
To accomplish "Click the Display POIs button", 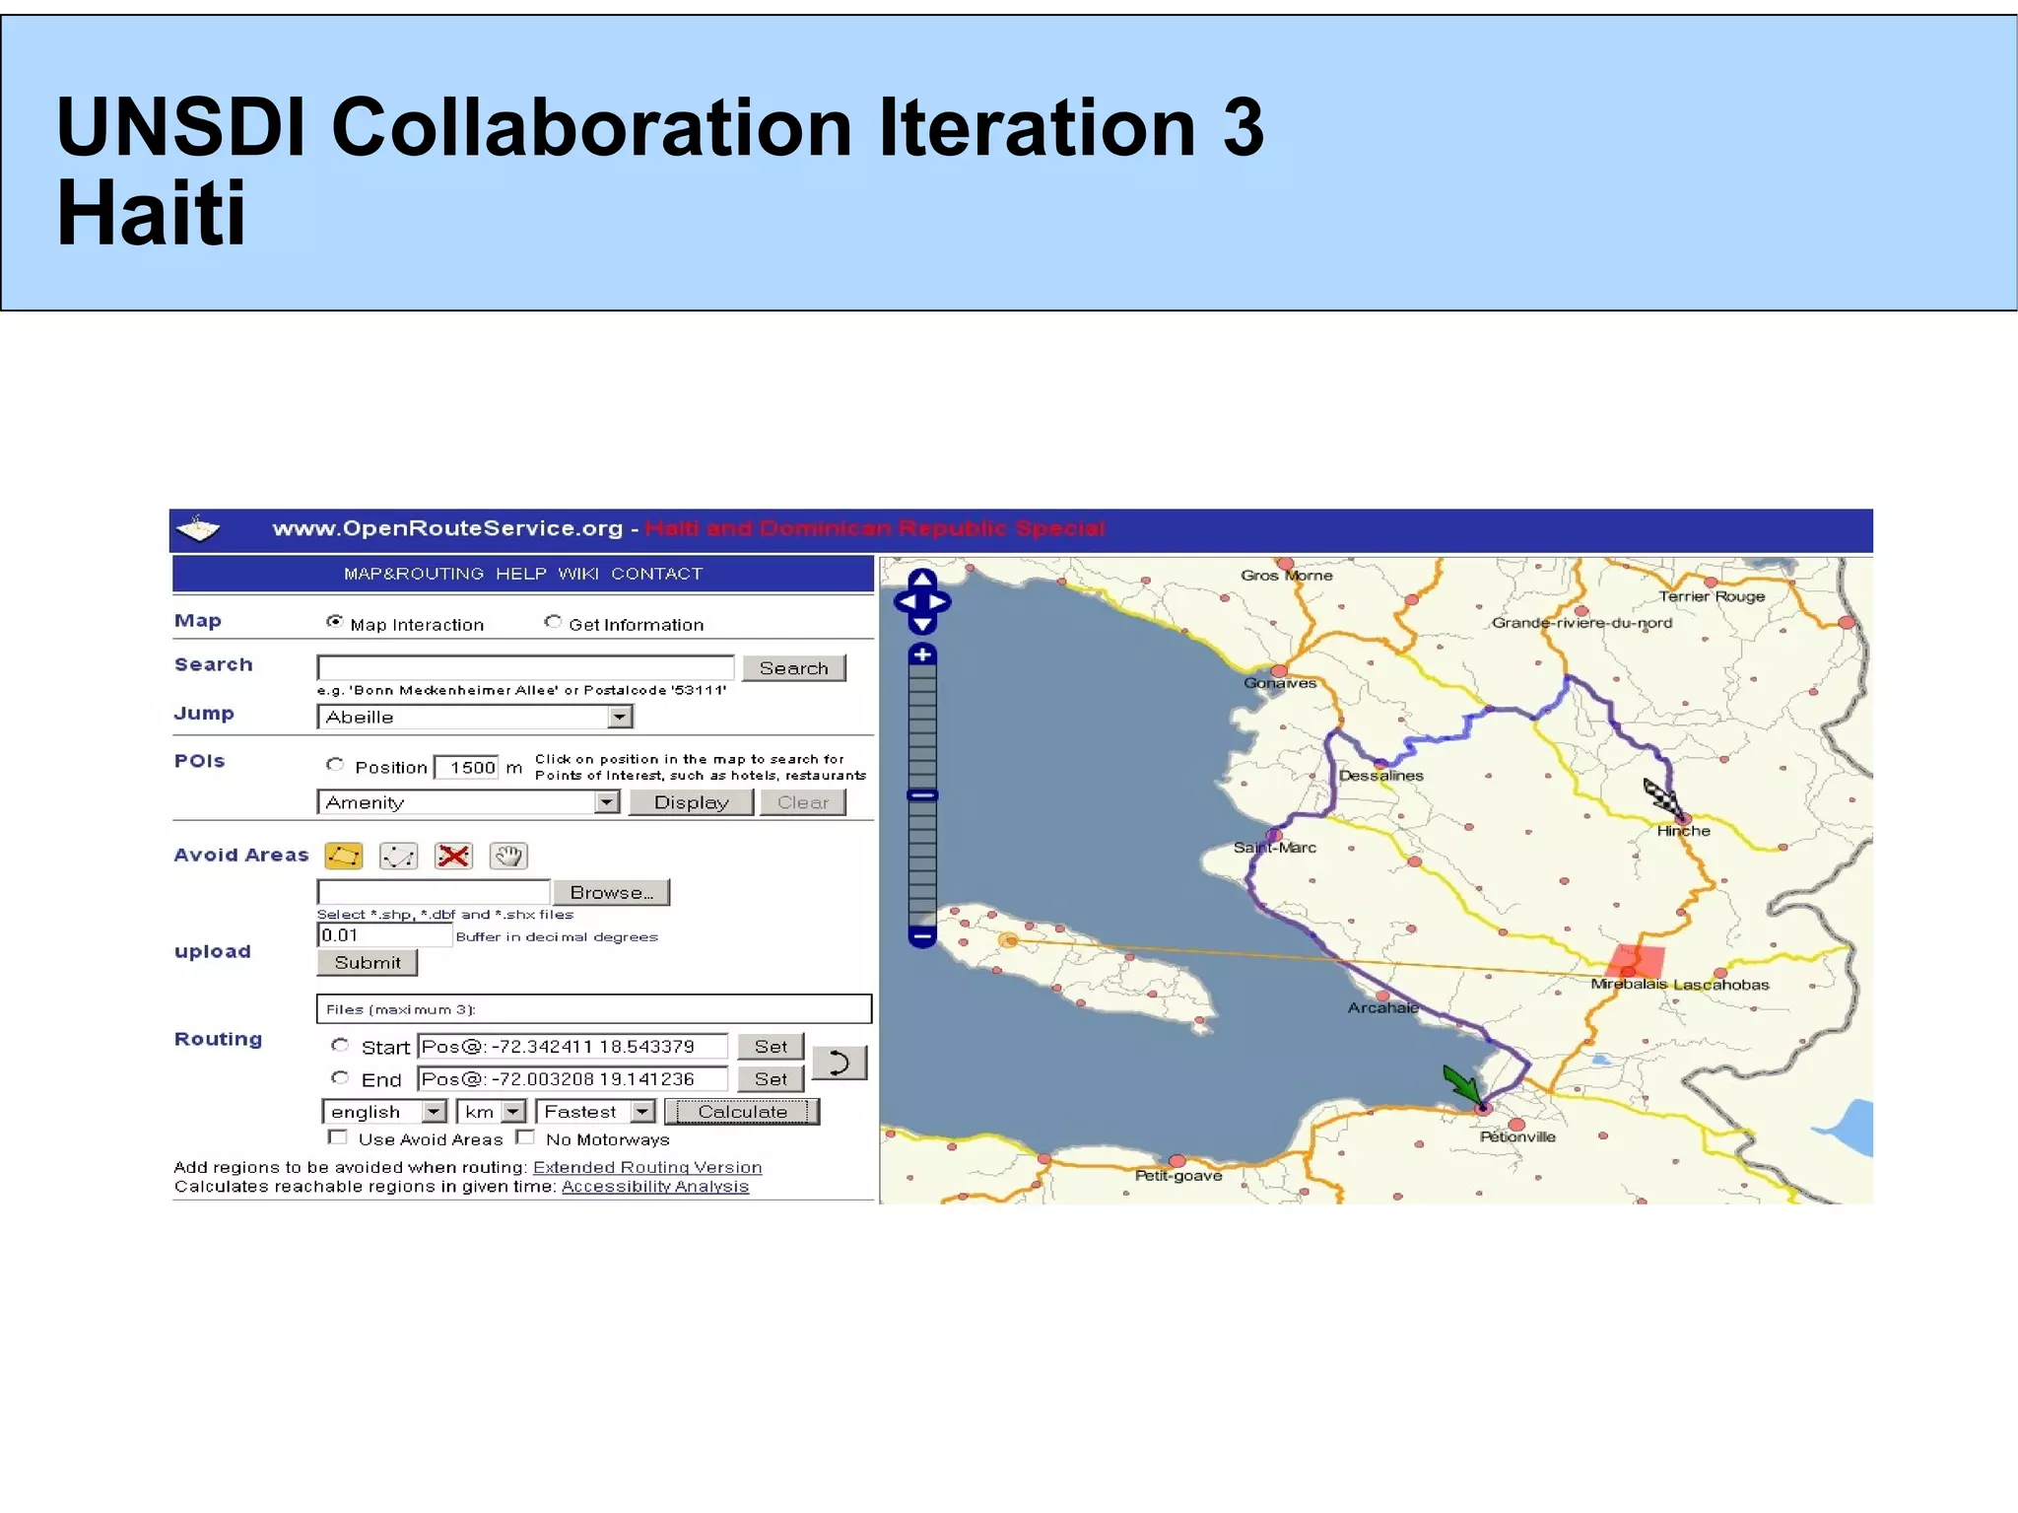I will 692,802.
